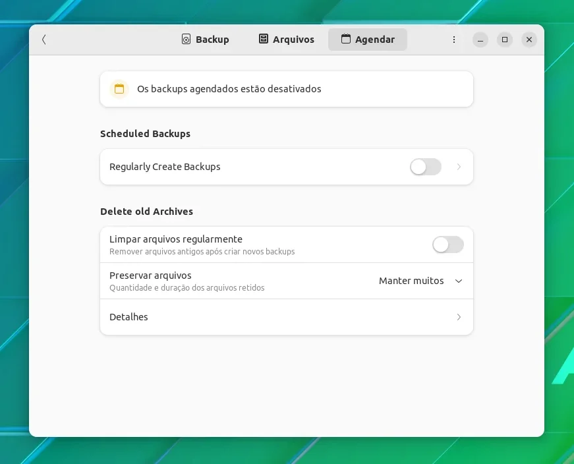Click the backups agendados desativados banner

coord(287,89)
